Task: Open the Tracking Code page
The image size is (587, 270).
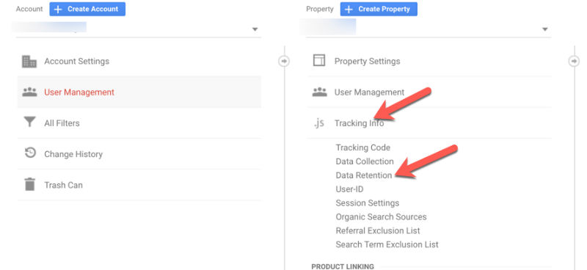Action: [x=362, y=147]
